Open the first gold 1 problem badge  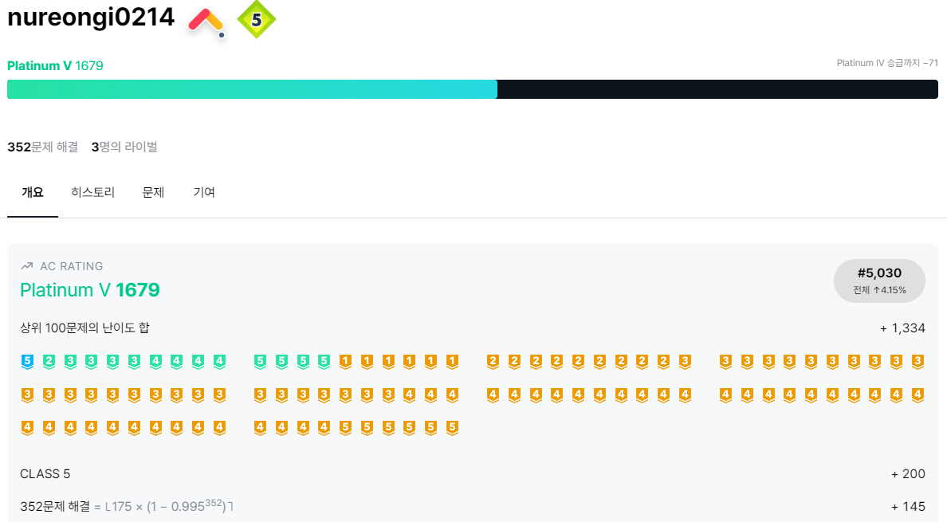[x=345, y=362]
